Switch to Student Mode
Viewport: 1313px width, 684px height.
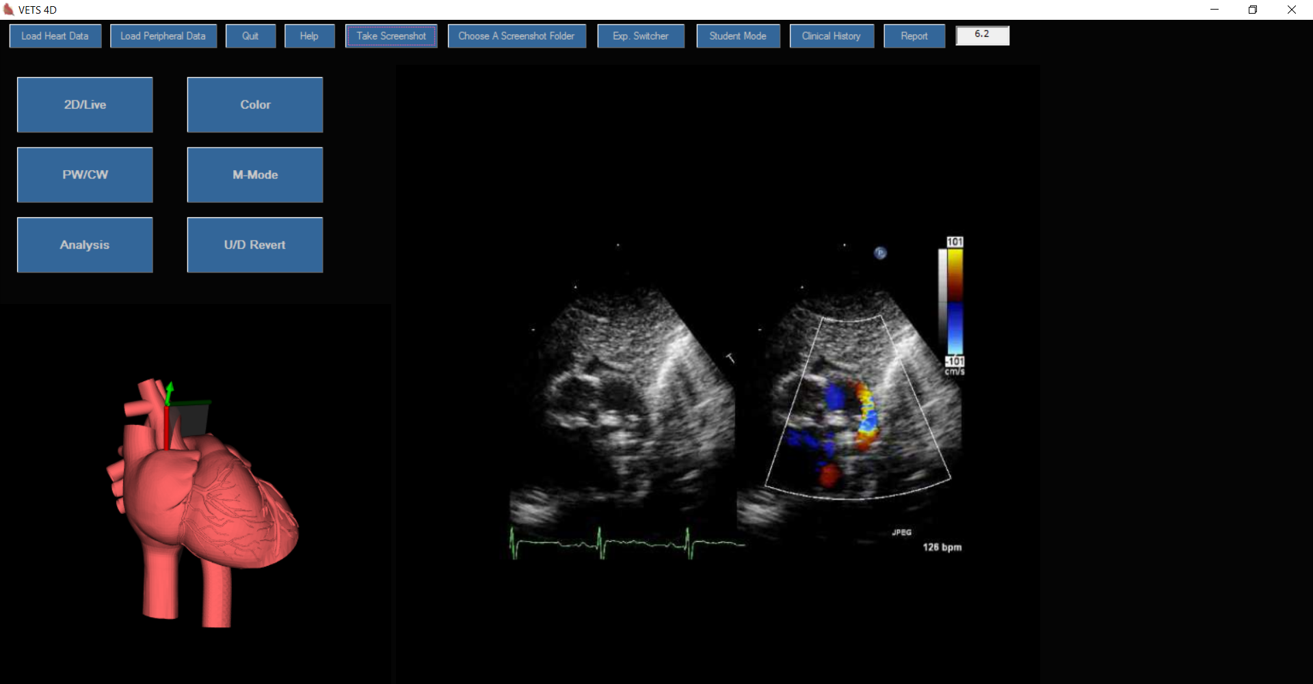tap(738, 36)
